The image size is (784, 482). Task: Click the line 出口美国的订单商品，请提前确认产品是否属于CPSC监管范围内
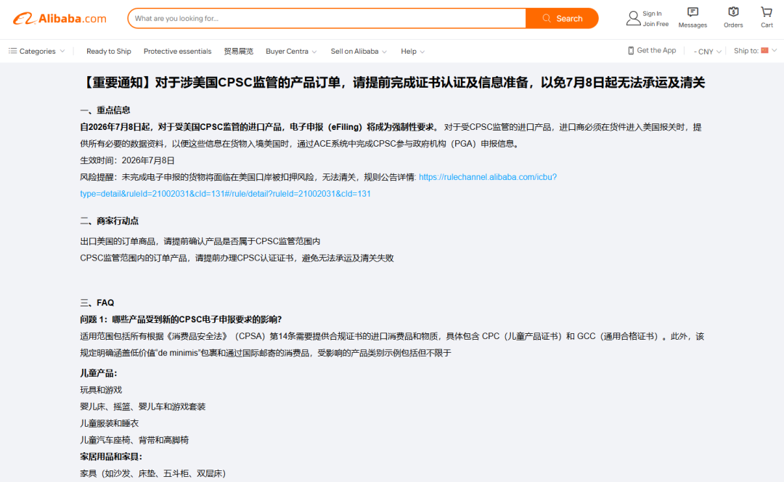click(x=200, y=242)
